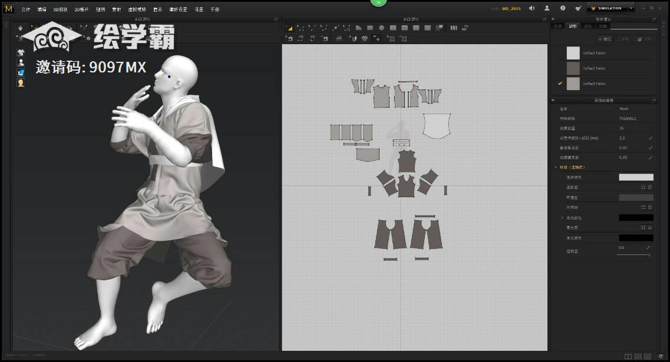Open the 编辑 Edit menu
Image resolution: width=670 pixels, height=362 pixels.
[42, 9]
